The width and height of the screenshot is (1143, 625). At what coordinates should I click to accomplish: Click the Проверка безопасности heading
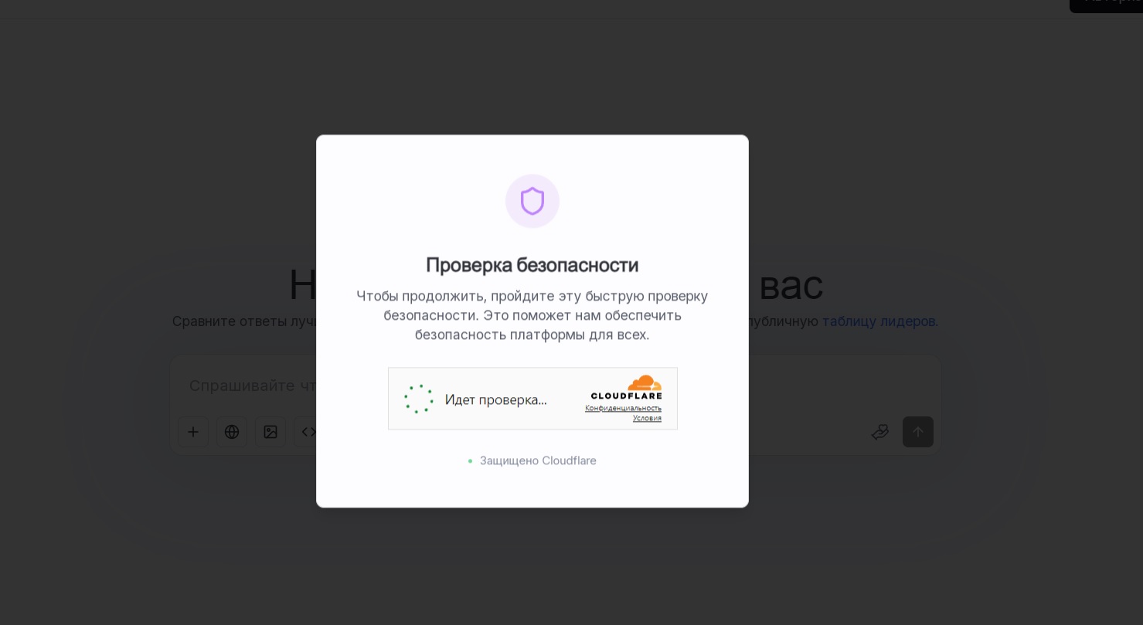point(532,264)
